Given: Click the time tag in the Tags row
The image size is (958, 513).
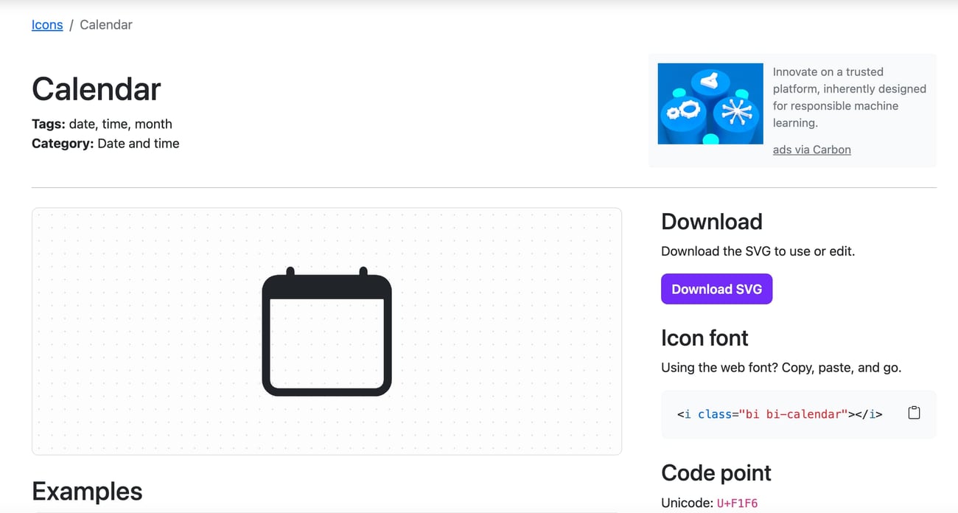Looking at the screenshot, I should (x=115, y=123).
